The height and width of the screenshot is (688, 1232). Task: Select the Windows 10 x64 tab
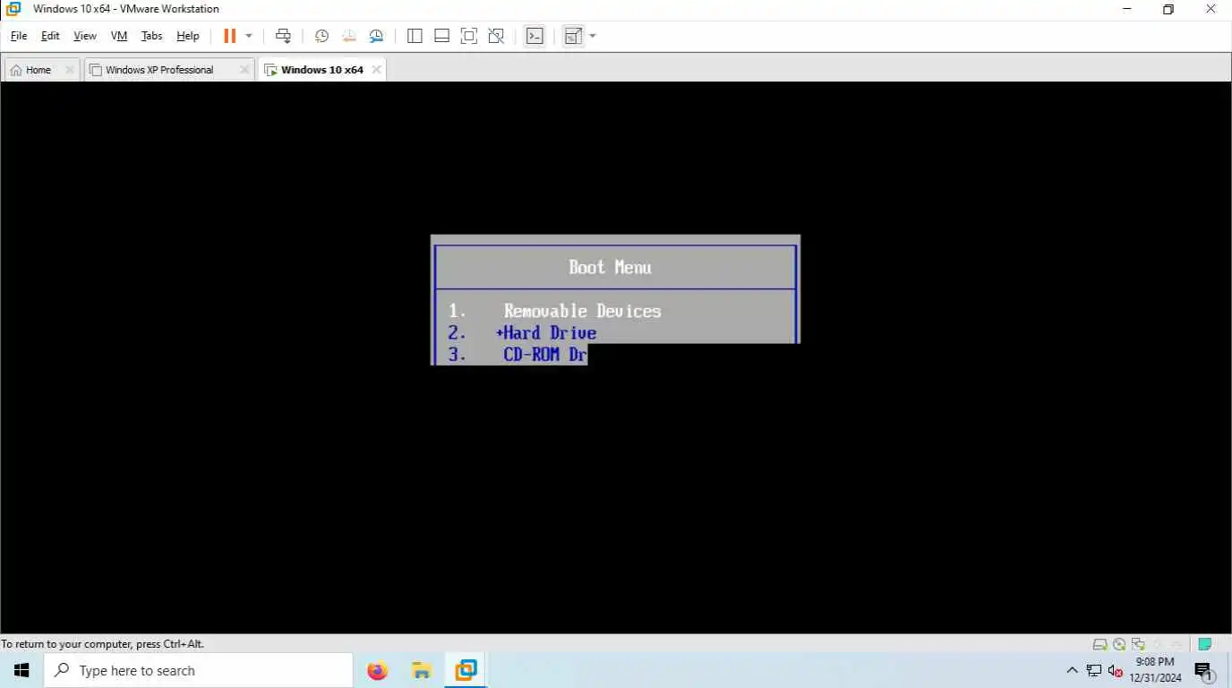coord(321,70)
